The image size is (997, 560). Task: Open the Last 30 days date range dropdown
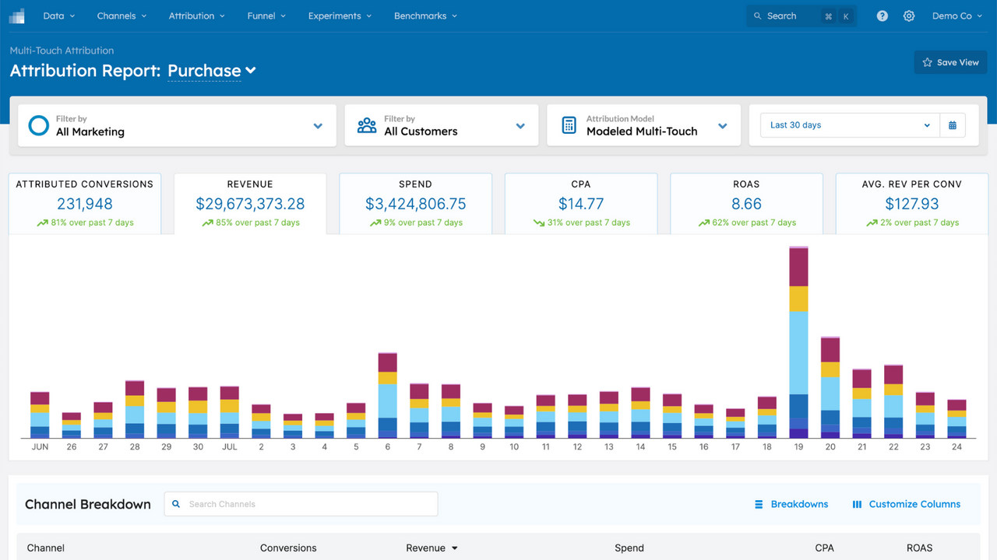coord(849,124)
